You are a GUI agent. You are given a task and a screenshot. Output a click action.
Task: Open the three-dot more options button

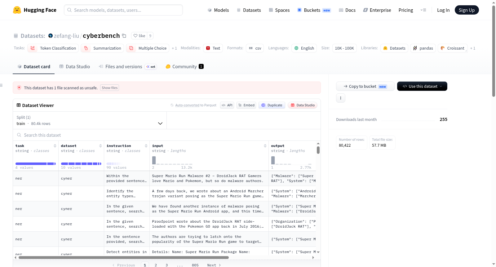(x=341, y=98)
